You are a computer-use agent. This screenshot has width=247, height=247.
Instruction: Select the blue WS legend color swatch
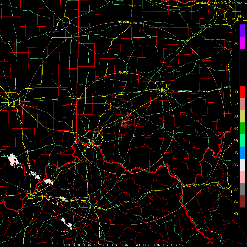pos(242,153)
